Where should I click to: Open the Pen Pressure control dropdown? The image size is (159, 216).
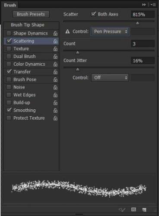pos(110,32)
